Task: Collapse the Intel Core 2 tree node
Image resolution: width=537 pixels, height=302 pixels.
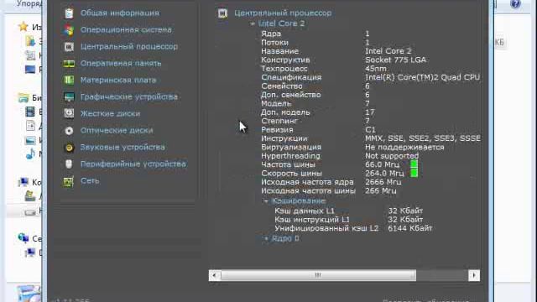Action: (253, 23)
